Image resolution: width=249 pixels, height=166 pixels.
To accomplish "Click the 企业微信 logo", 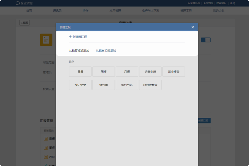I will pos(24,3).
